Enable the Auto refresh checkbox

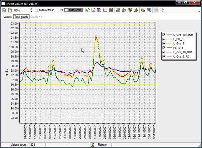coord(36,10)
